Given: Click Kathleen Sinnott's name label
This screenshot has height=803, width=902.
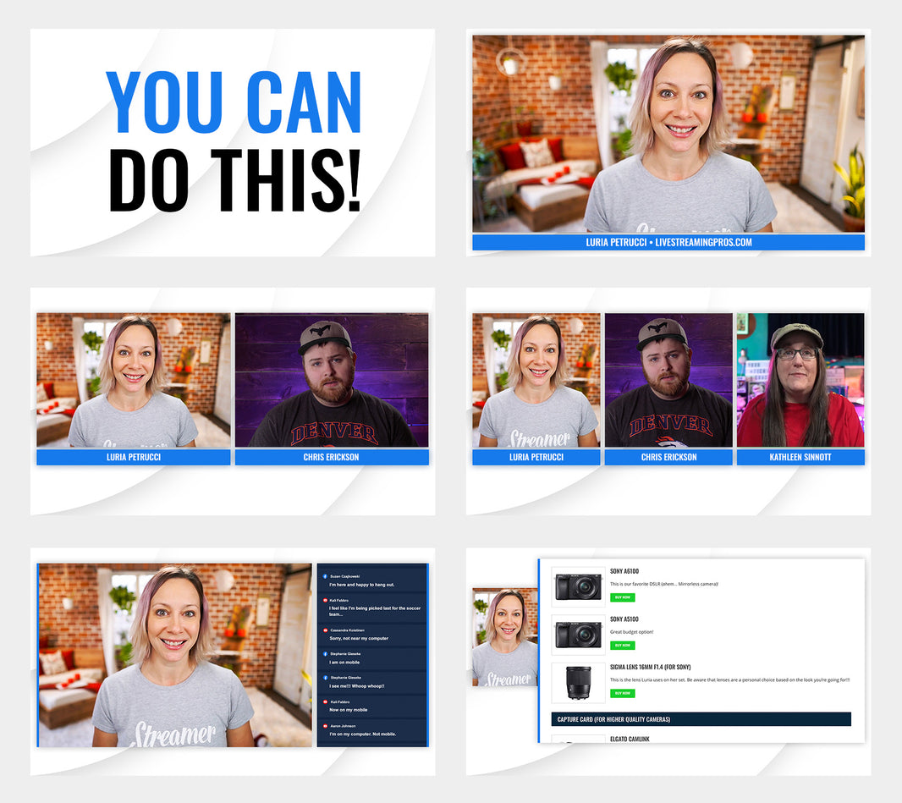Looking at the screenshot, I should 800,457.
